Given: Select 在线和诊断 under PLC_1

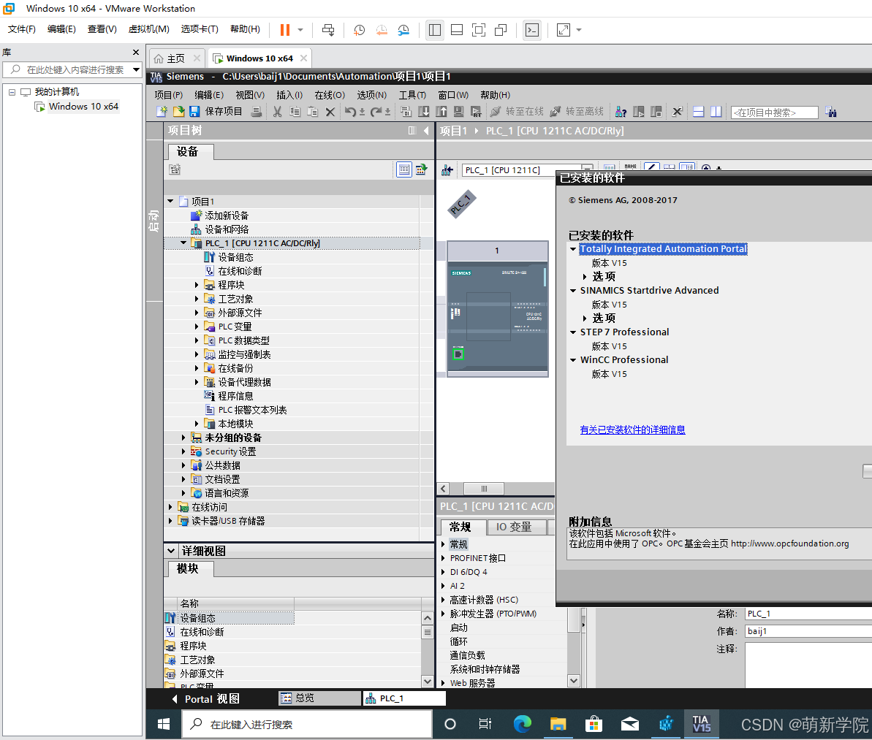Looking at the screenshot, I should pyautogui.click(x=240, y=271).
